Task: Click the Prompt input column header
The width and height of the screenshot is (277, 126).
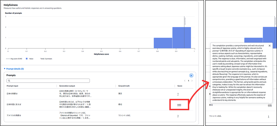Action: pos(12,86)
